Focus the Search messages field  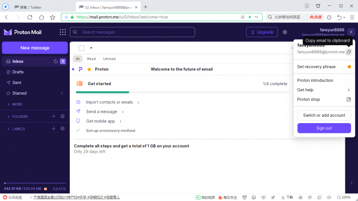point(132,32)
